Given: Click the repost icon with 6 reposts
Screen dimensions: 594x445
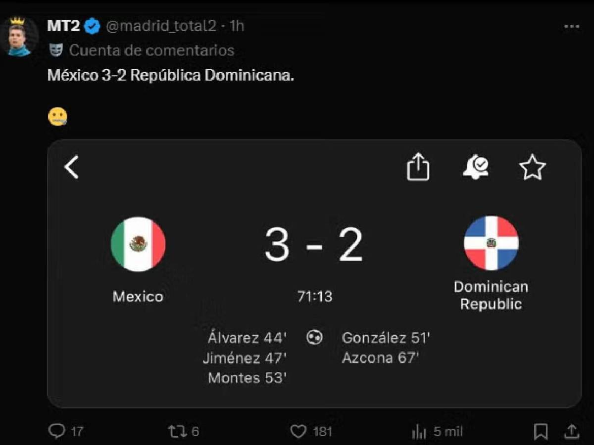Looking at the screenshot, I should (x=176, y=431).
